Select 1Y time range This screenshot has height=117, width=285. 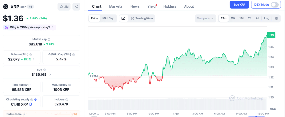pyautogui.click(x=250, y=18)
